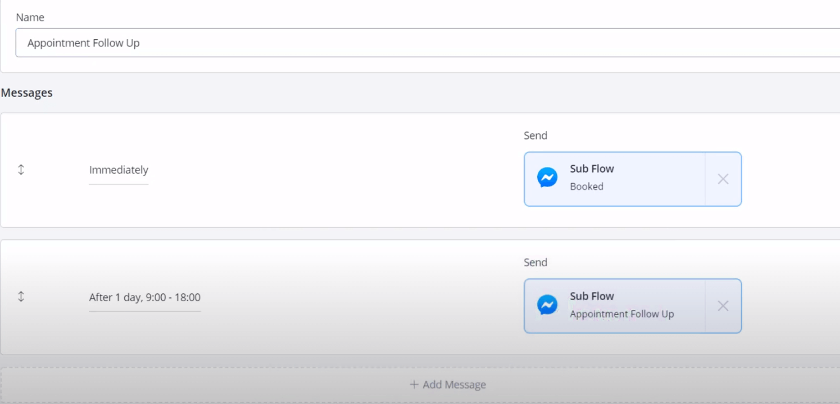Image resolution: width=840 pixels, height=404 pixels.
Task: Click the Booked text in the first sub flow
Action: point(586,187)
